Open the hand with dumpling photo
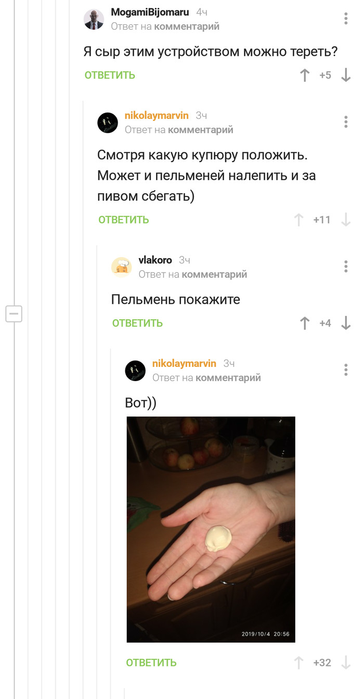This screenshot has height=699, width=364. (x=211, y=529)
